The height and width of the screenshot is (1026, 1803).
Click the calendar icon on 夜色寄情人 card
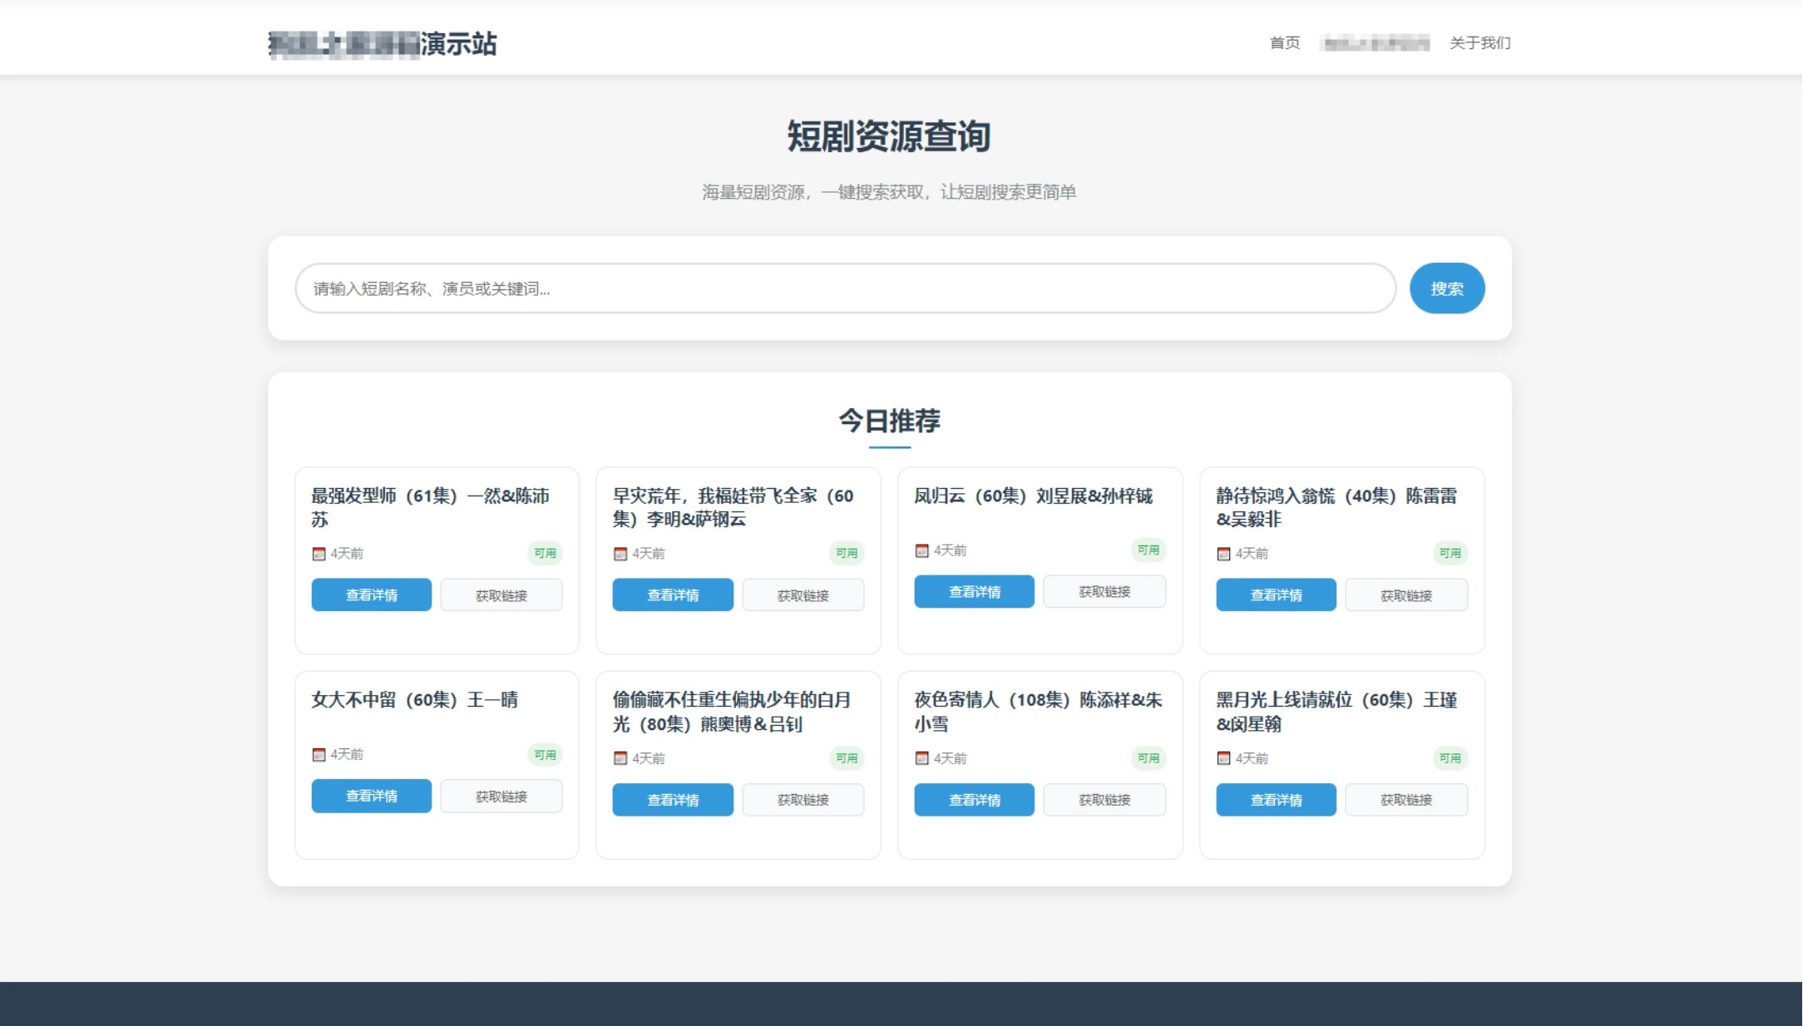click(x=921, y=758)
